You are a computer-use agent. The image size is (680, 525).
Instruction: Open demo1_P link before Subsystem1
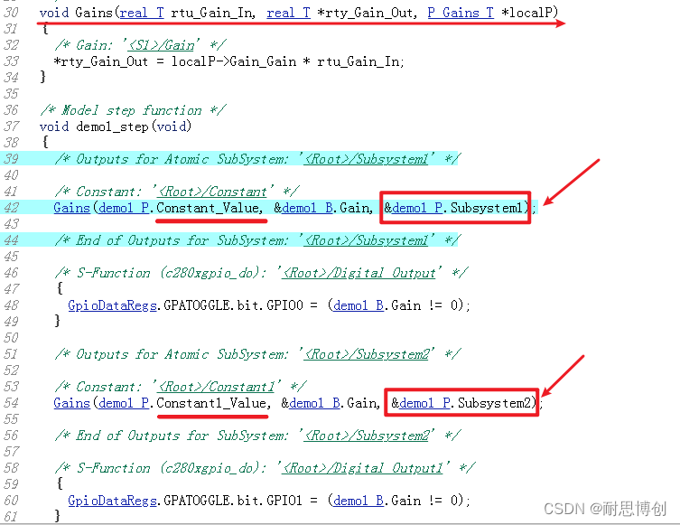(417, 208)
